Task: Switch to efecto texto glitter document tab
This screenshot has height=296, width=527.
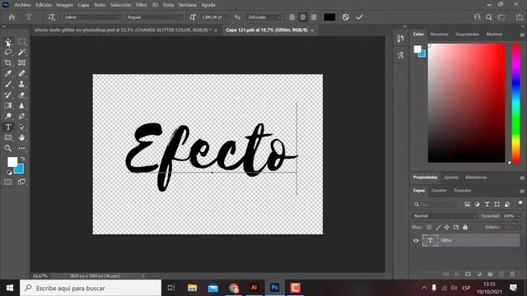Action: [123, 30]
